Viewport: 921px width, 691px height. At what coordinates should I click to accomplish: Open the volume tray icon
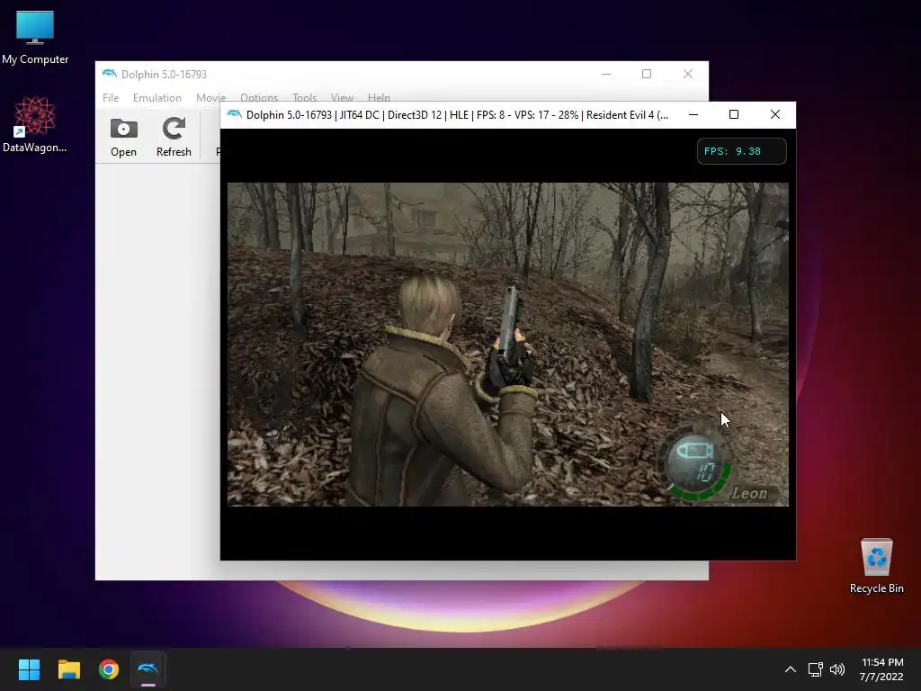[x=837, y=669]
